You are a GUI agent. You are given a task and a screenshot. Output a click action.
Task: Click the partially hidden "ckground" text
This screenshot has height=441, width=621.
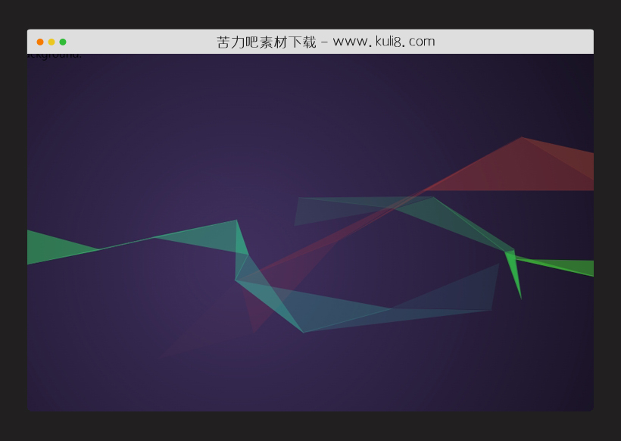coord(55,55)
